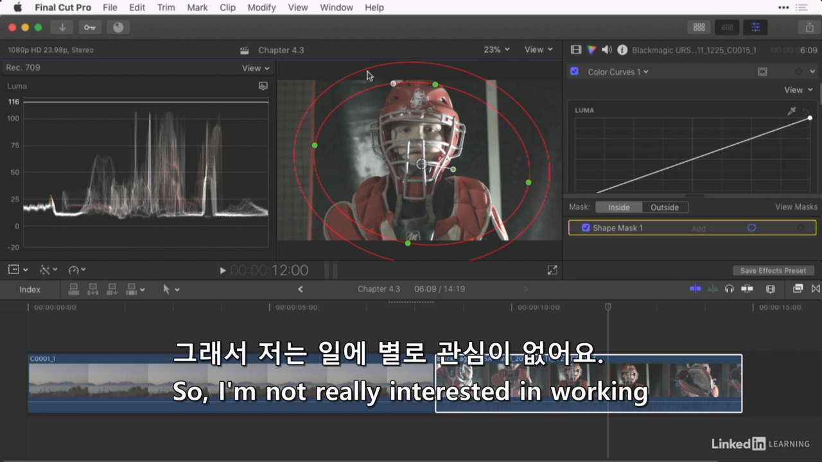Insert clip into storyline icon

(x=93, y=289)
